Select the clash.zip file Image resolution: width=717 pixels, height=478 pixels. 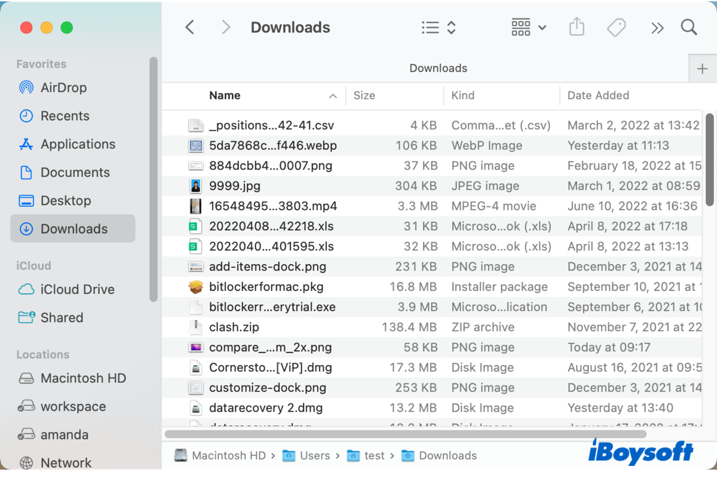(233, 327)
